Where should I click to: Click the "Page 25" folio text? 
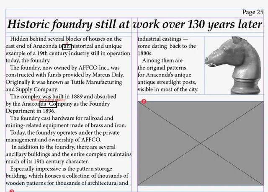(253, 12)
